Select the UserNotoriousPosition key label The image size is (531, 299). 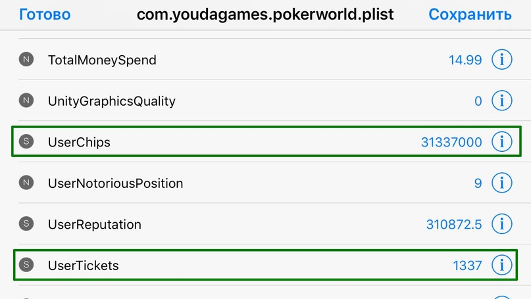[115, 183]
